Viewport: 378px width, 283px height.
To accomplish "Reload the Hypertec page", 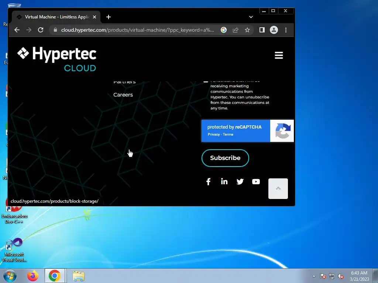I will 41,30.
